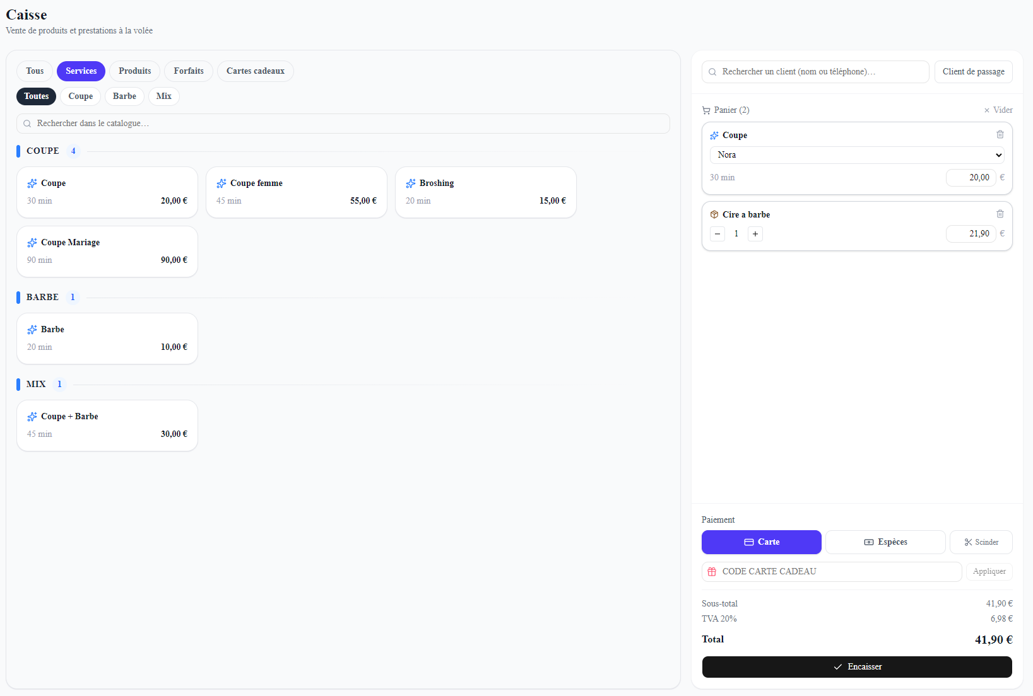Switch to the Produits tab
This screenshot has width=1033, height=696.
click(x=135, y=71)
